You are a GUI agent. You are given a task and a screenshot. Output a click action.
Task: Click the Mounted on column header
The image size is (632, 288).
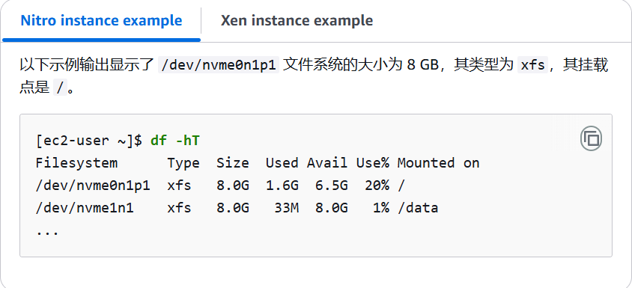pyautogui.click(x=438, y=163)
